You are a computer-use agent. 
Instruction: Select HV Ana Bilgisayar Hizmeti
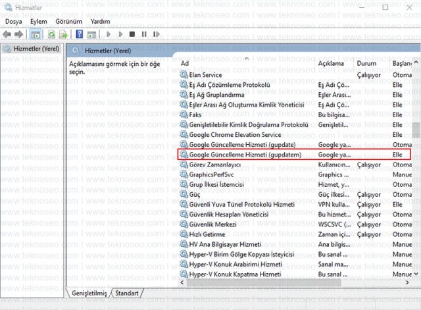(295, 244)
